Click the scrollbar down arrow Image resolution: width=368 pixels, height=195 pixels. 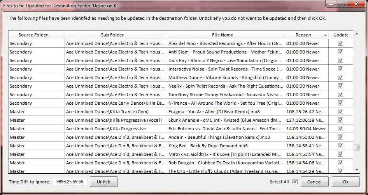(357, 170)
